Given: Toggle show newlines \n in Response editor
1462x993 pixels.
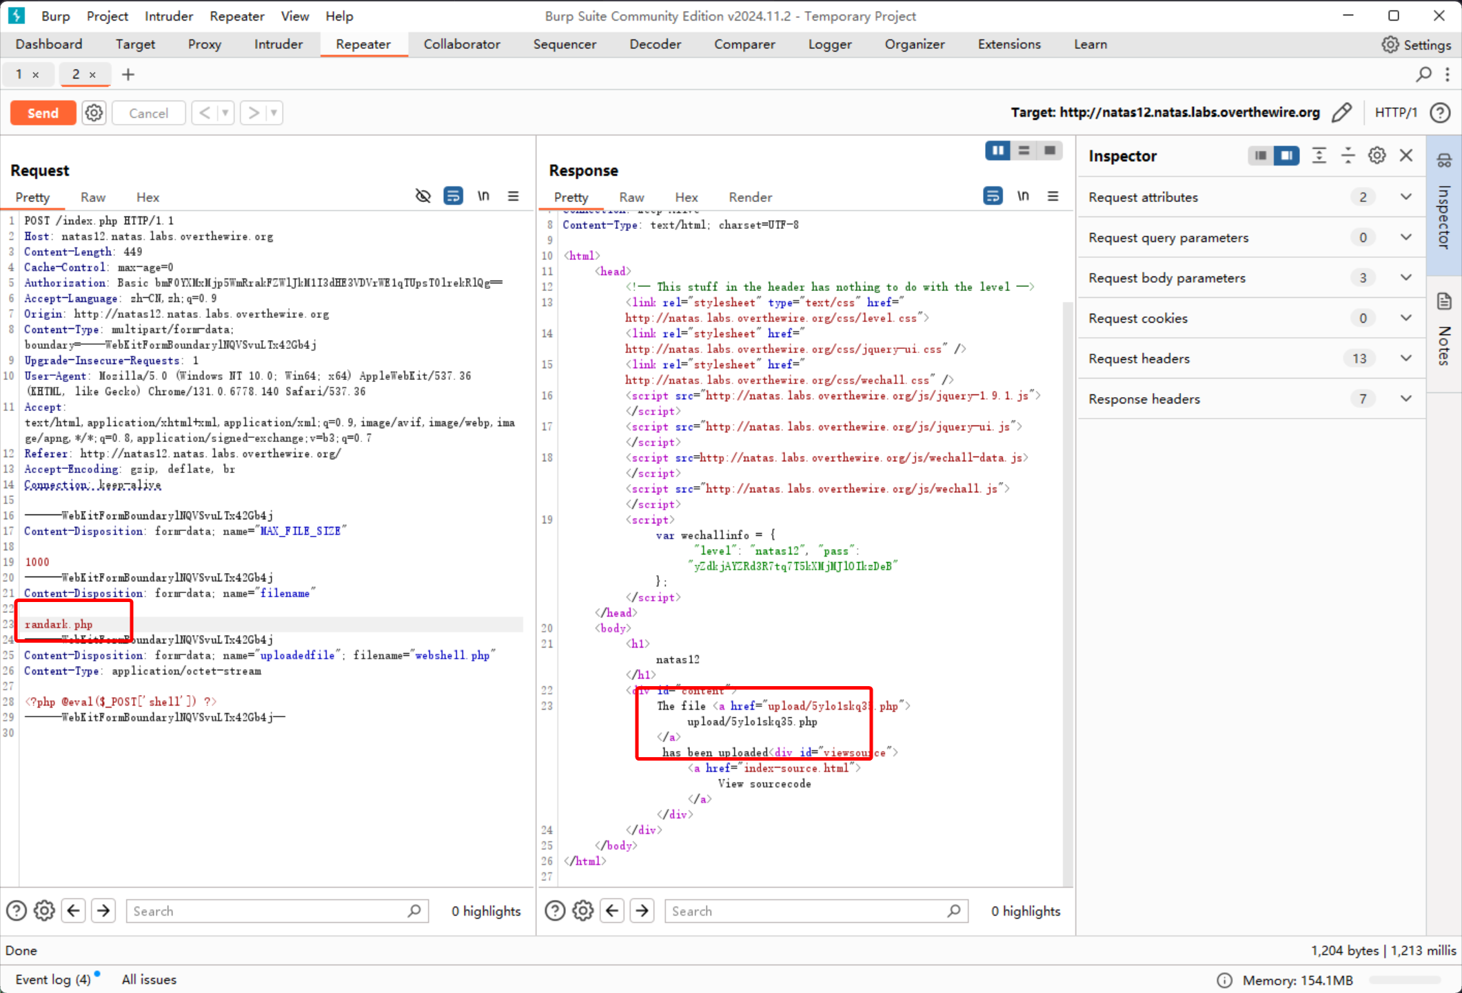Looking at the screenshot, I should [1023, 197].
